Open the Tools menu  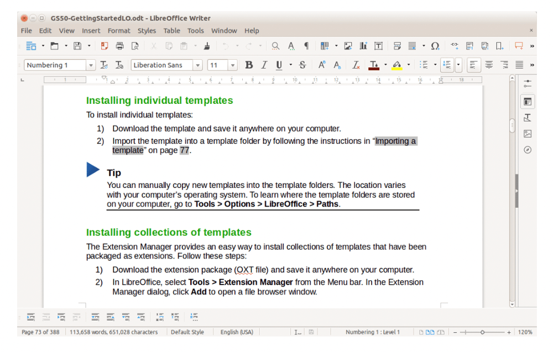pyautogui.click(x=196, y=30)
